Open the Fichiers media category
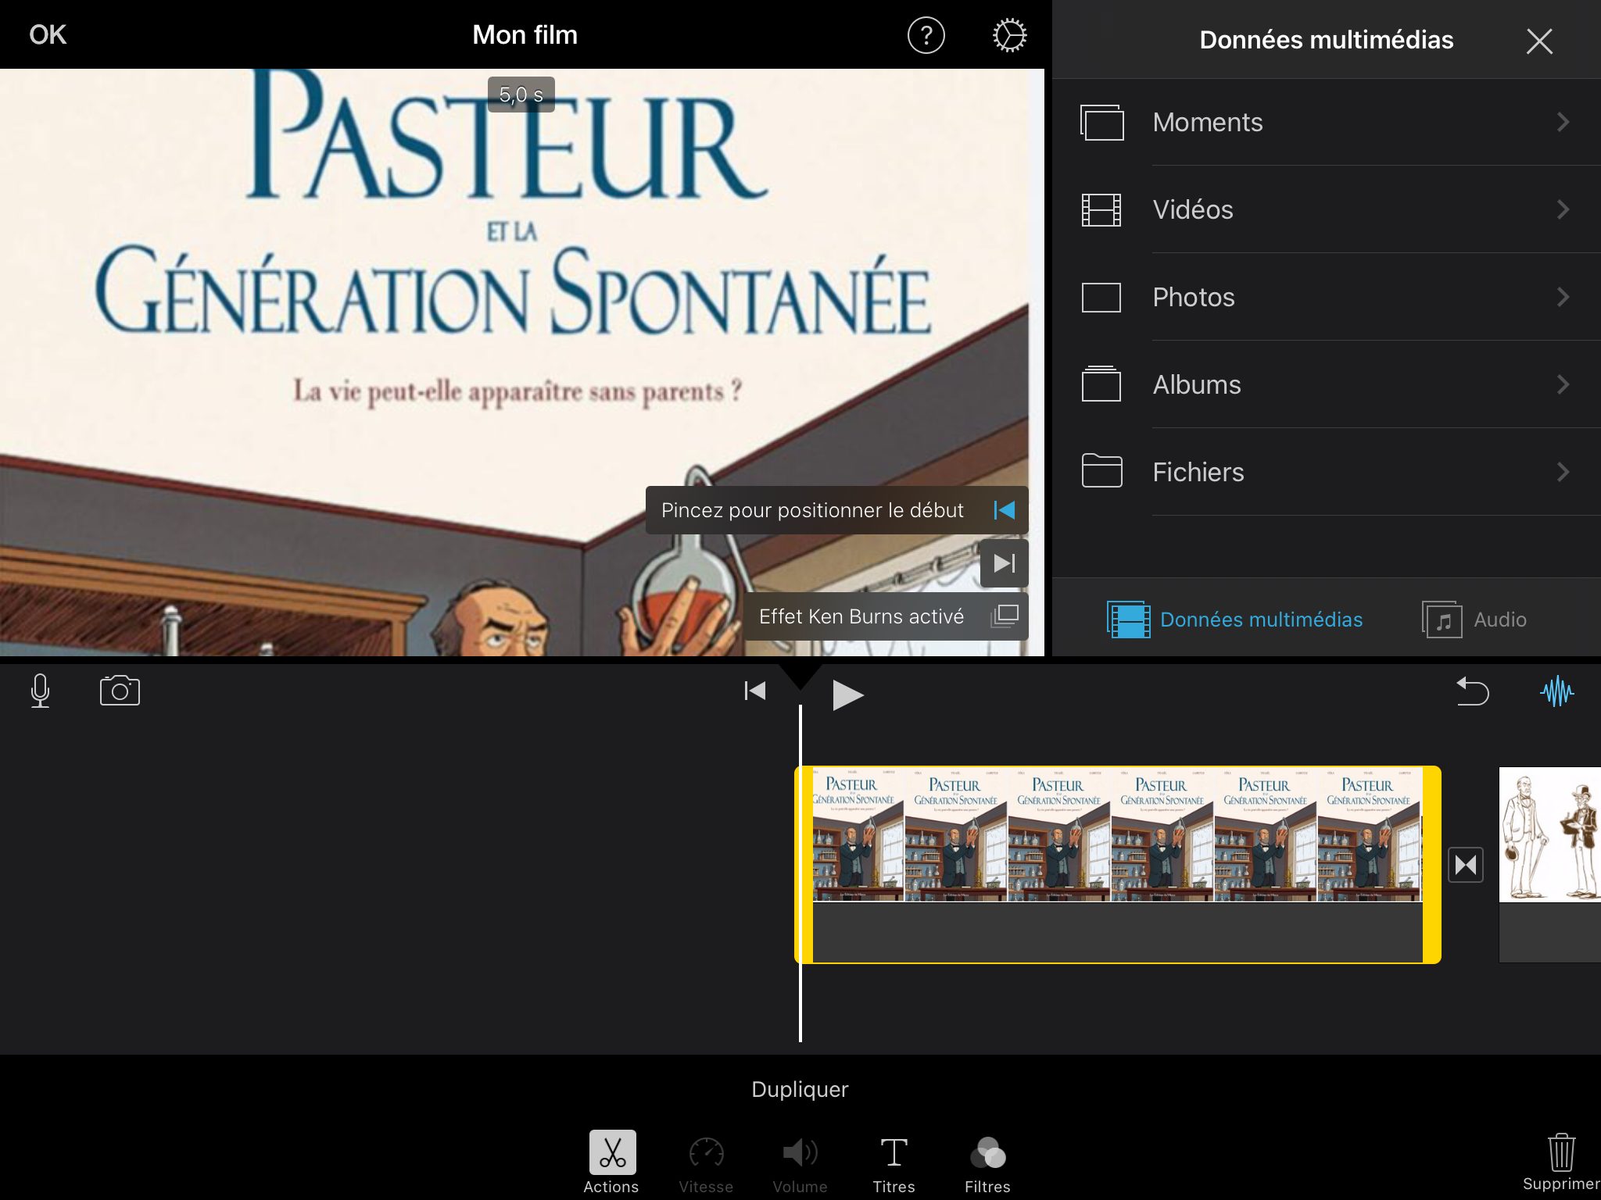The height and width of the screenshot is (1200, 1601). (x=1327, y=472)
